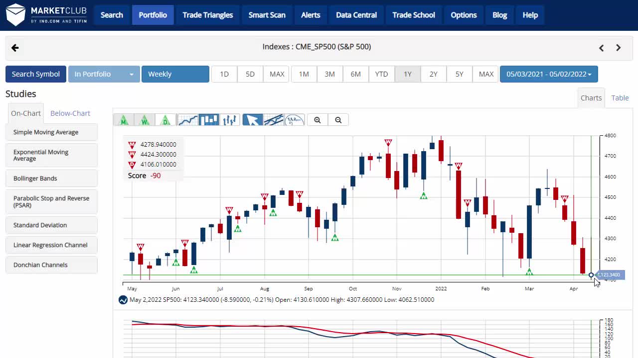Switch to the On-Chart studies tab
The width and height of the screenshot is (638, 358).
coord(26,113)
